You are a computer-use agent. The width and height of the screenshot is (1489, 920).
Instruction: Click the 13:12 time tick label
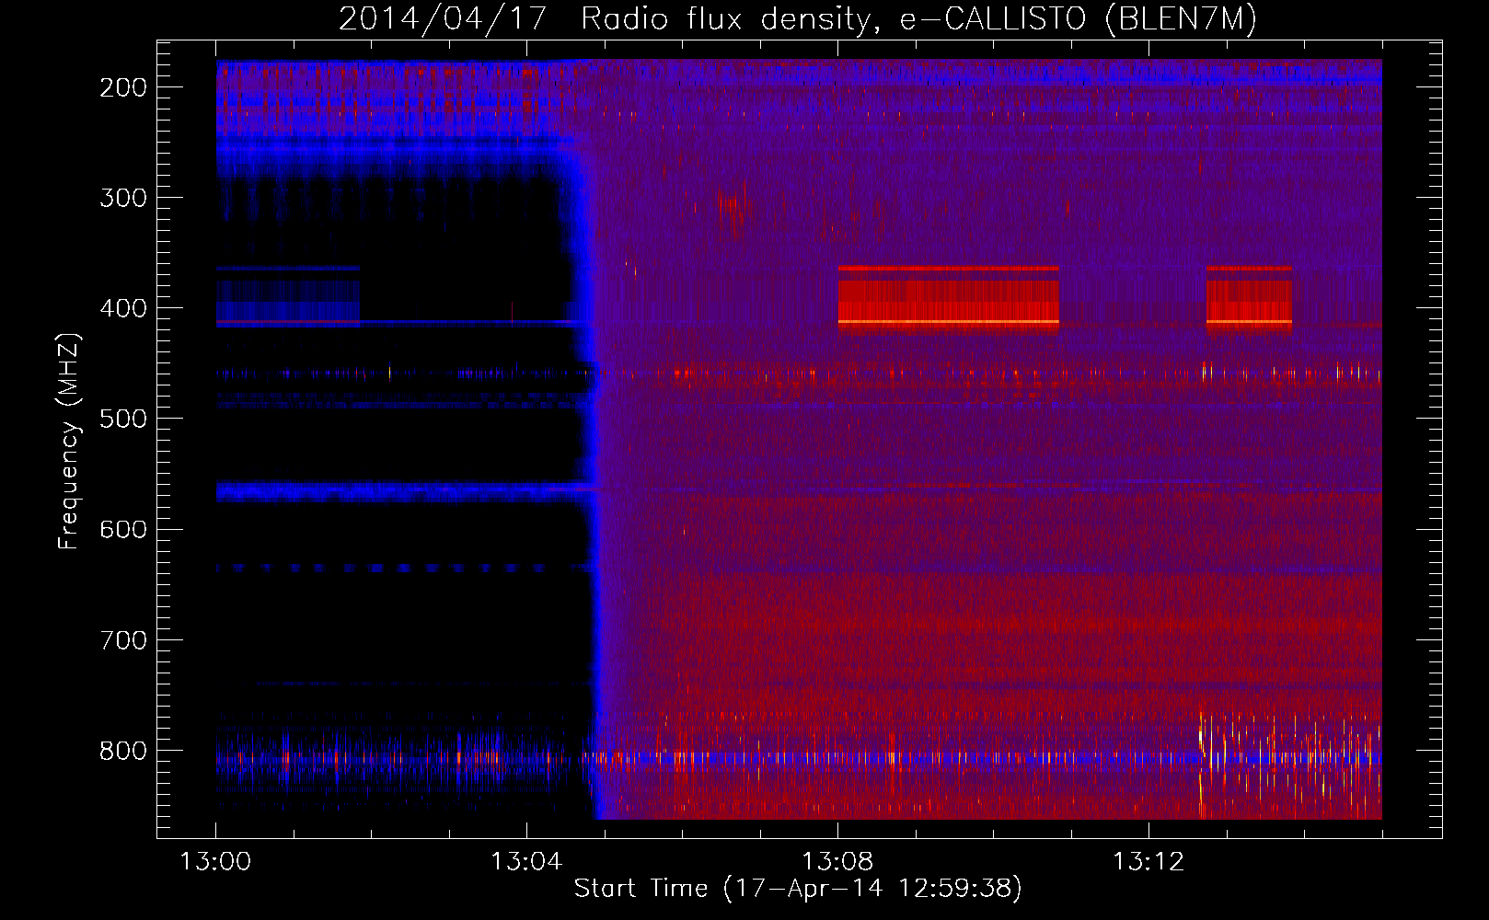pos(1148,861)
